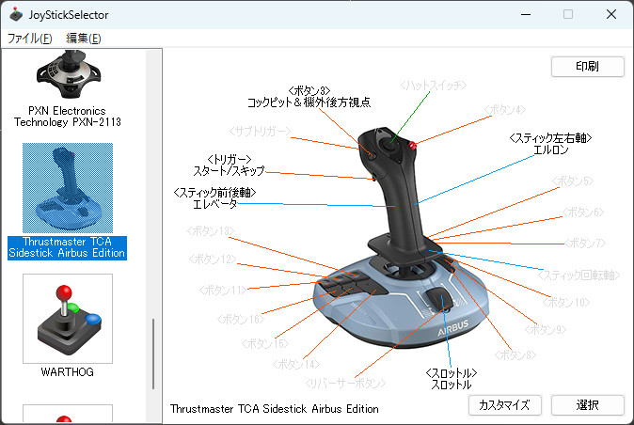Click the joystick list vertical scrollbar
The height and width of the screenshot is (425, 634).
point(153,354)
